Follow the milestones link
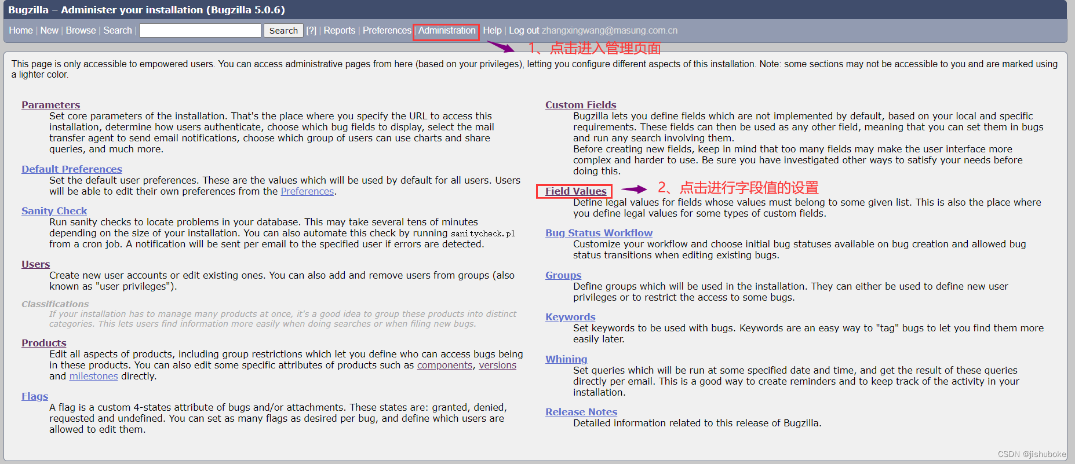 [93, 376]
